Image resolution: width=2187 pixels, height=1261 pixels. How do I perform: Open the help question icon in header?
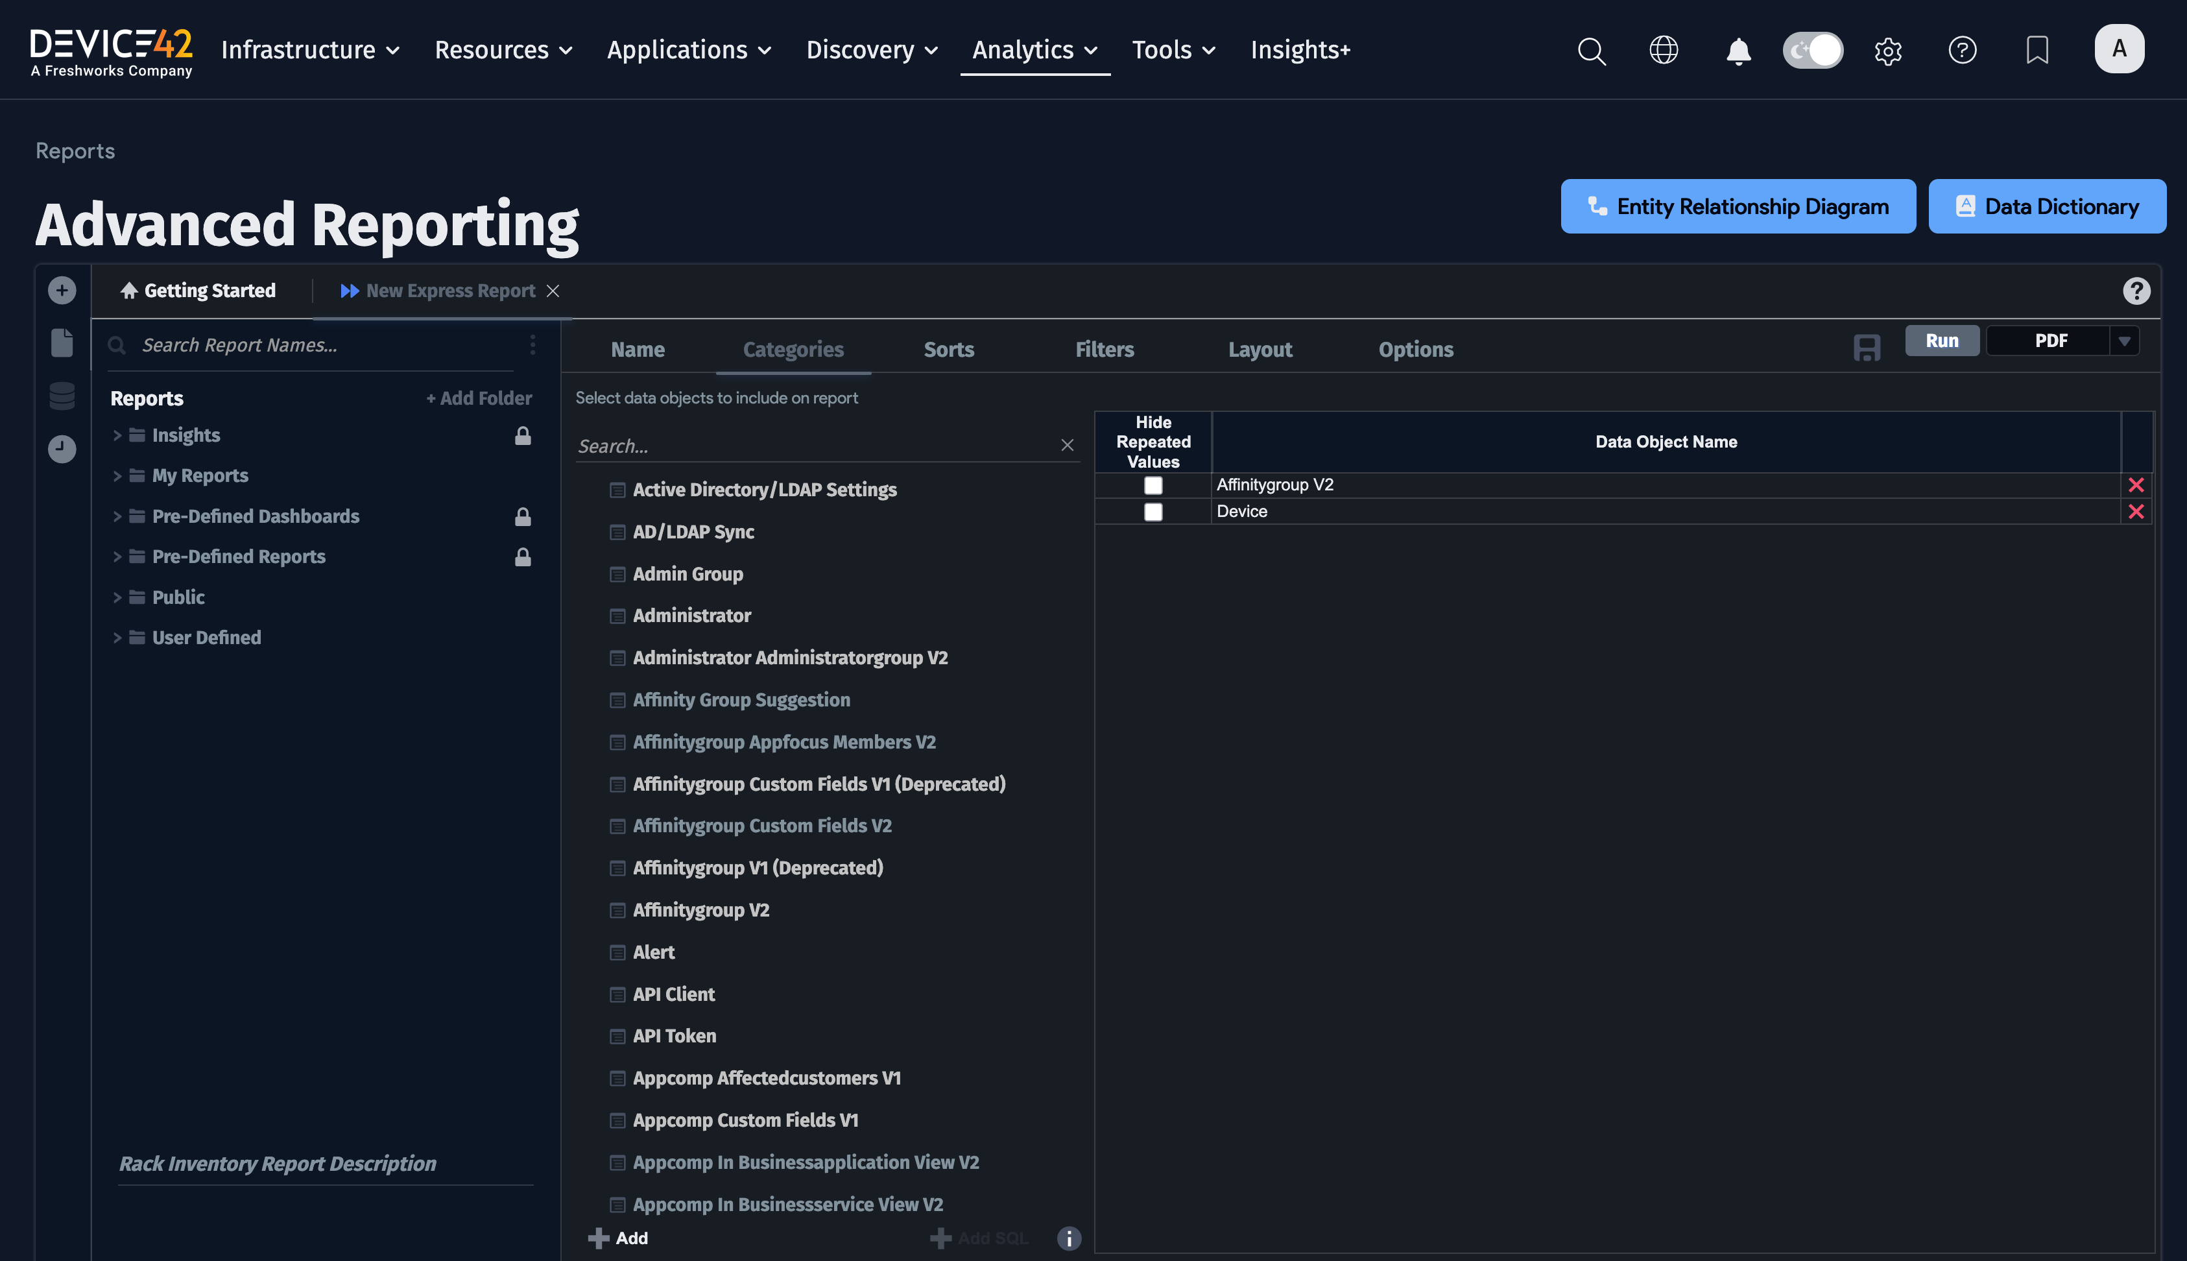point(1962,50)
